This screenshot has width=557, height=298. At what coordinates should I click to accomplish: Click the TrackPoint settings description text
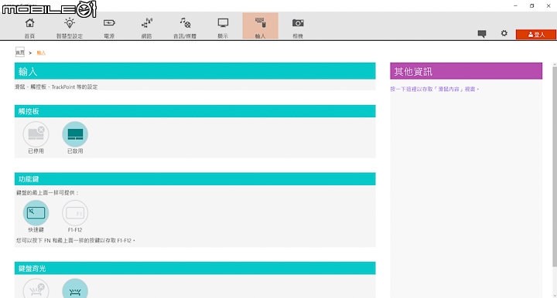click(x=56, y=86)
